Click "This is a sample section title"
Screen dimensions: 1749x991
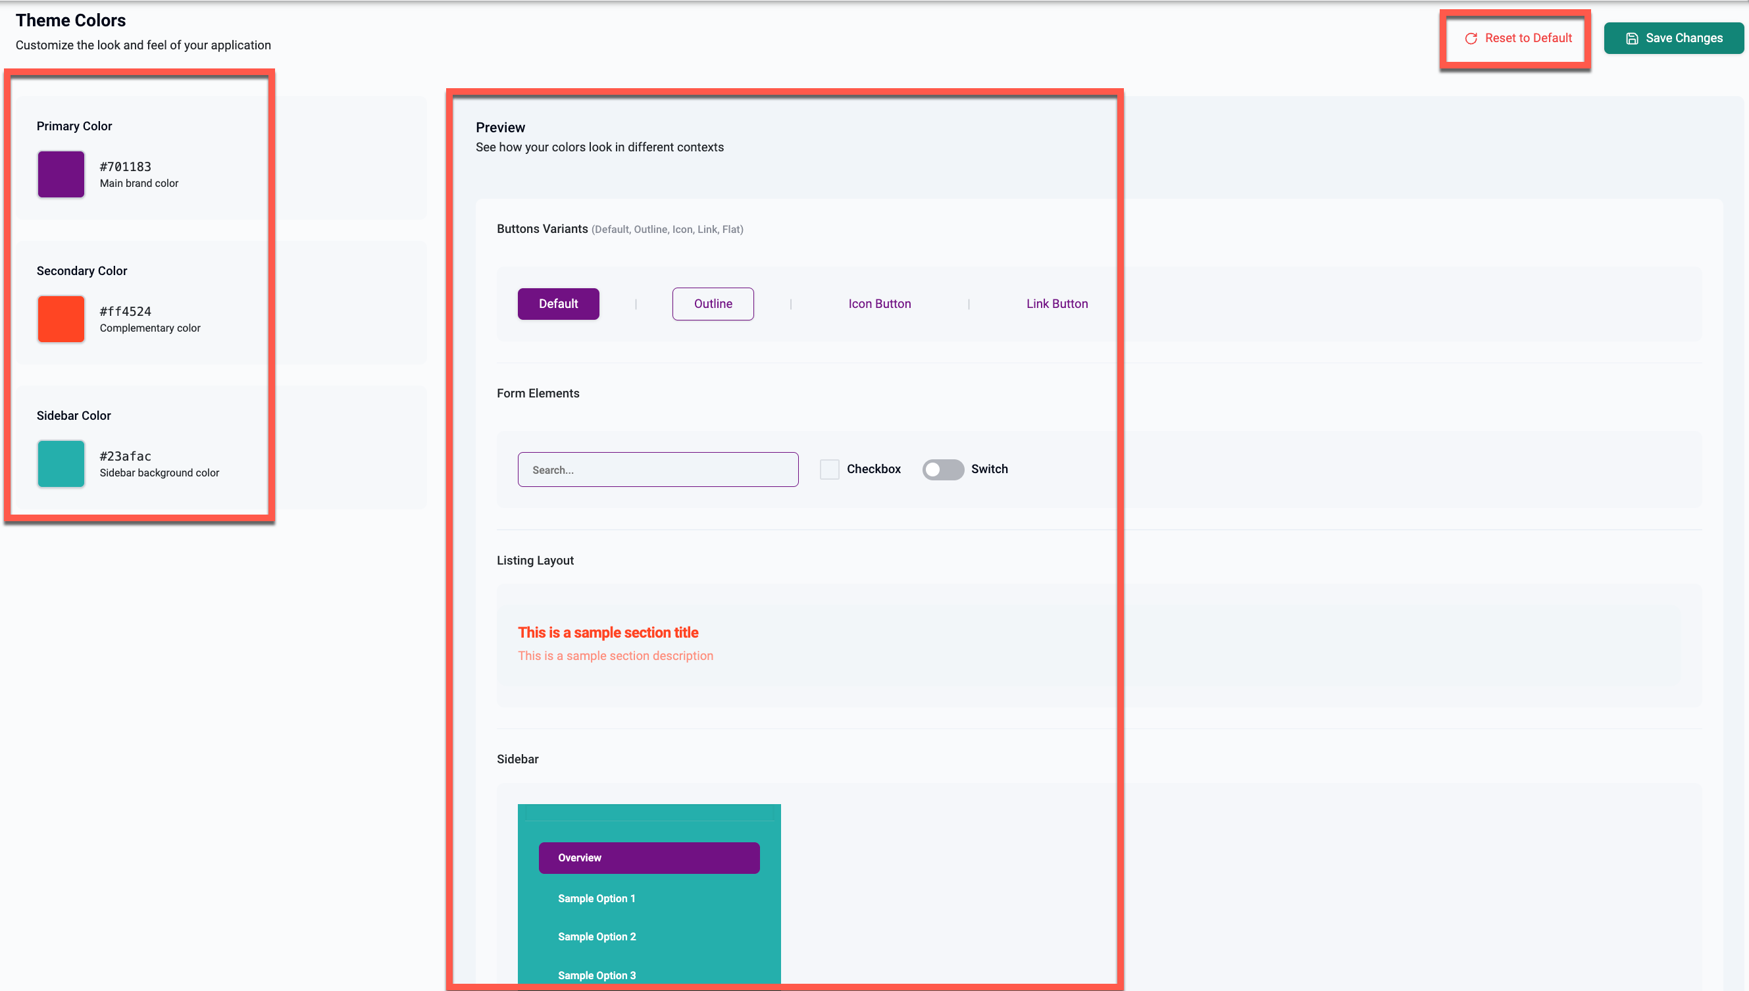[608, 632]
